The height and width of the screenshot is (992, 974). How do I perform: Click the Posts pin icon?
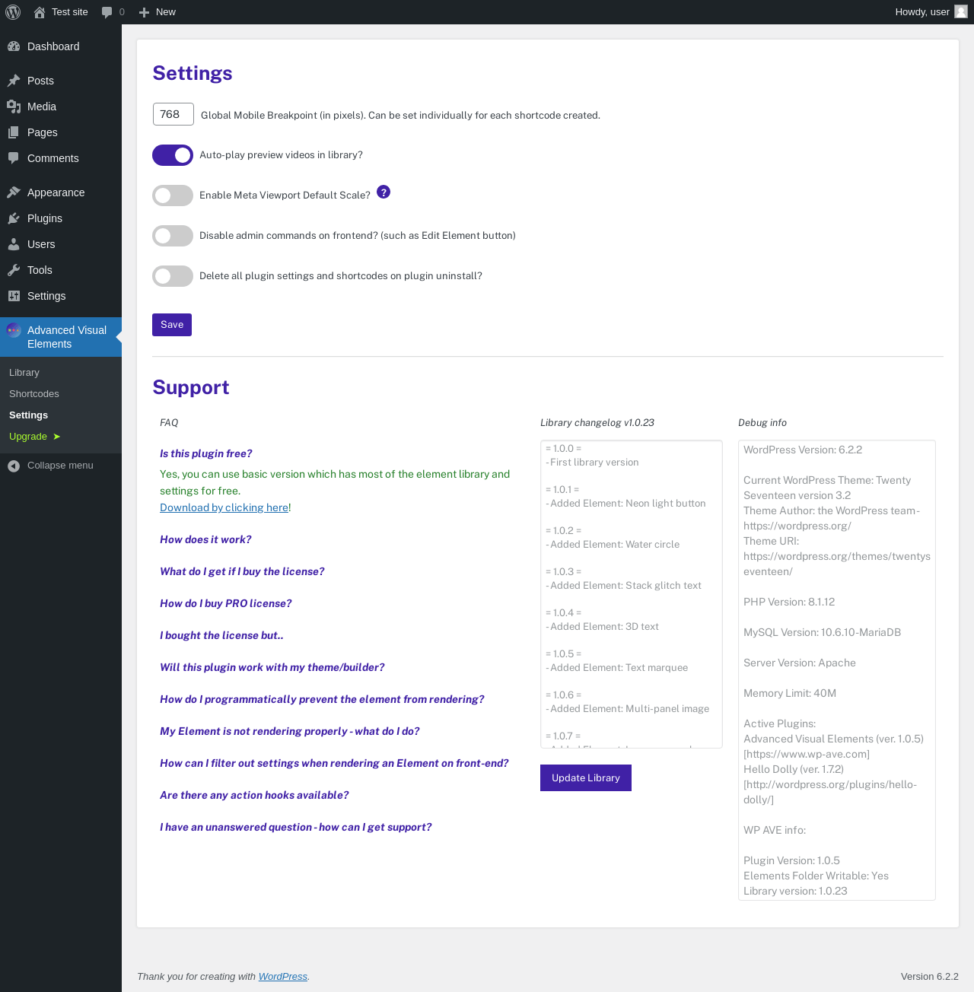(x=14, y=81)
